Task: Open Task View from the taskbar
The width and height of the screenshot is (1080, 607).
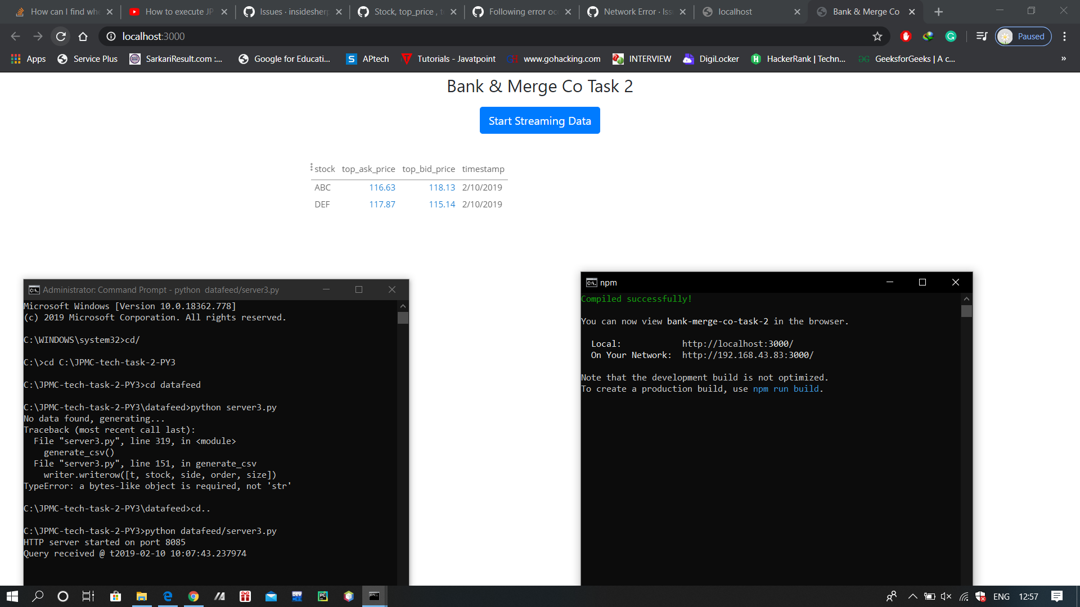Action: (88, 596)
